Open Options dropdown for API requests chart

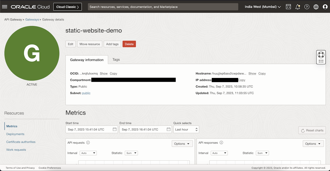click(x=182, y=143)
